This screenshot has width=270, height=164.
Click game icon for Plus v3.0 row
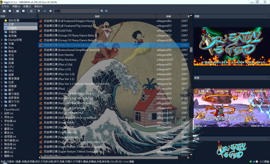coord(41,70)
